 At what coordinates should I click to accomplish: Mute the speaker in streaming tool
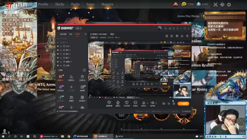click(152, 104)
